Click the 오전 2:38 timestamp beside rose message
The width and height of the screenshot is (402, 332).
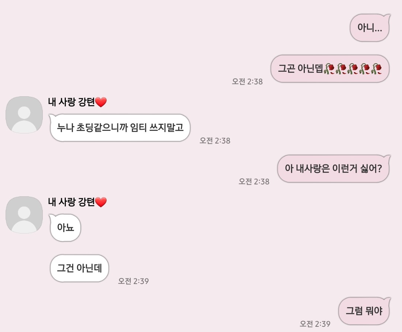(247, 81)
